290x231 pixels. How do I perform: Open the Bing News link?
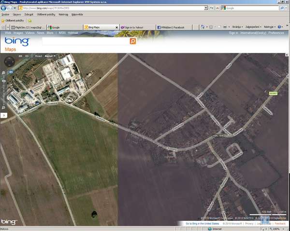click(x=41, y=33)
